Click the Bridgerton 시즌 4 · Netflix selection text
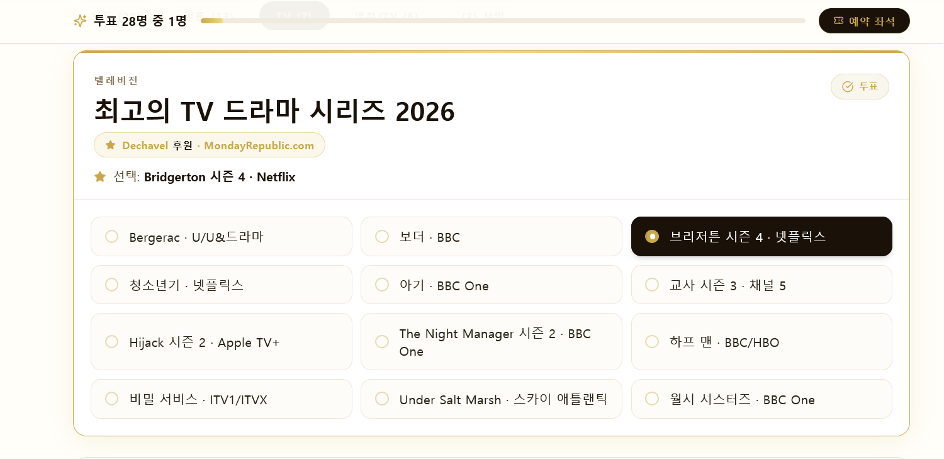This screenshot has width=944, height=459. pos(220,177)
